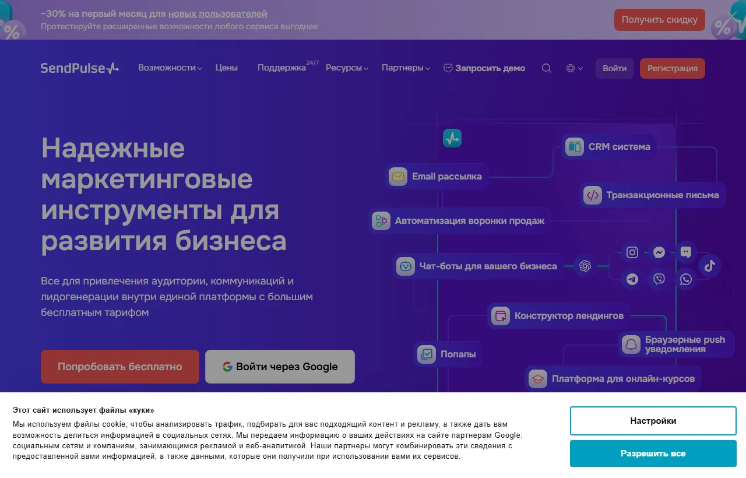Open the search magnifier icon
Viewport: 746px width, 478px height.
pyautogui.click(x=546, y=68)
